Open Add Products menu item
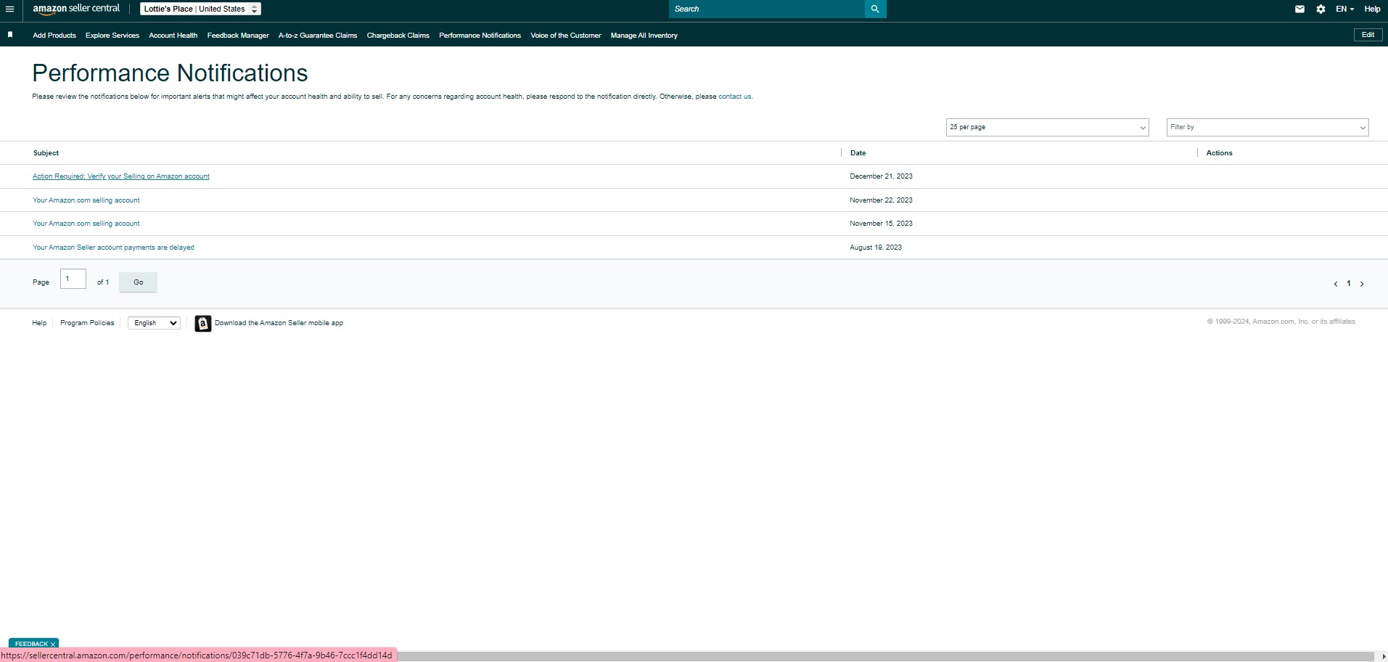The height and width of the screenshot is (662, 1388). coord(54,36)
